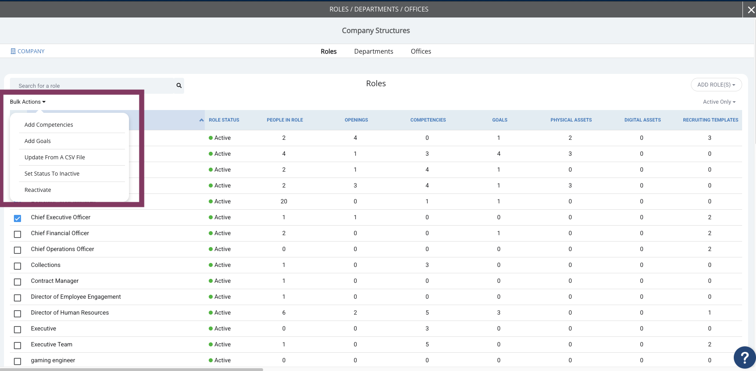Expand the Add Role(s) dropdown
Image resolution: width=756 pixels, height=371 pixels.
click(x=716, y=85)
